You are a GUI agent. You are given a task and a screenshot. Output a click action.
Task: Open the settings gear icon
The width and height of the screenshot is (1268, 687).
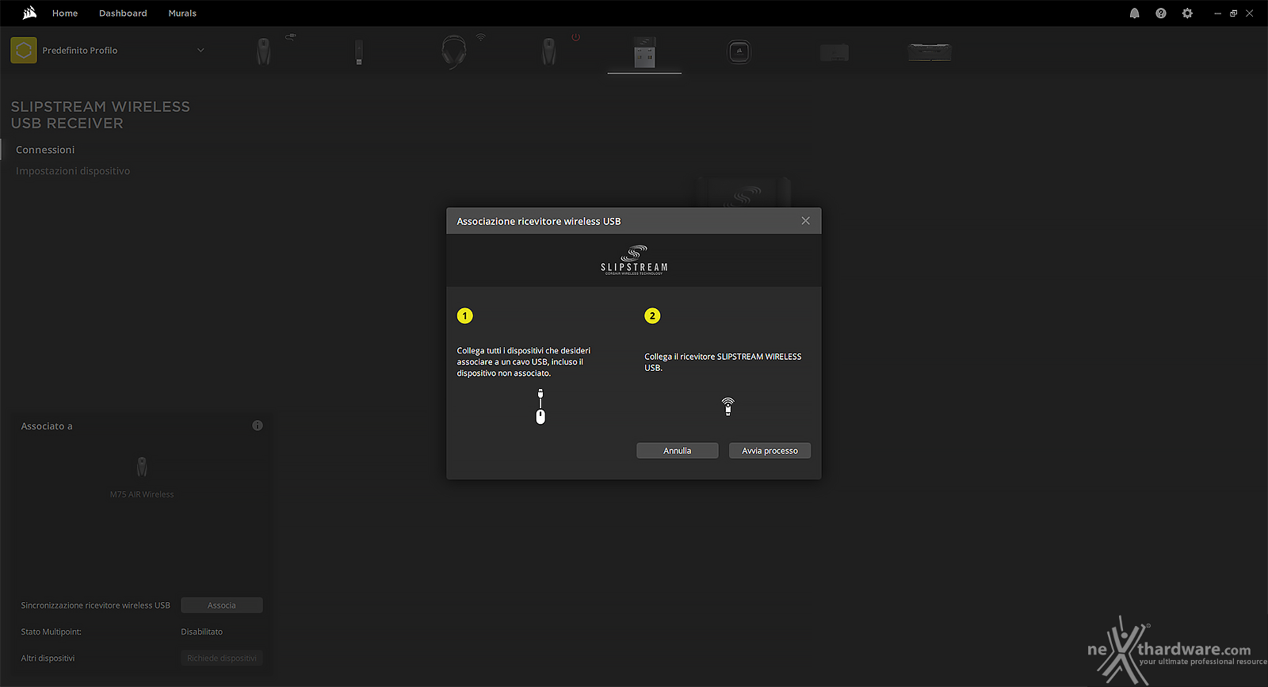click(x=1187, y=13)
